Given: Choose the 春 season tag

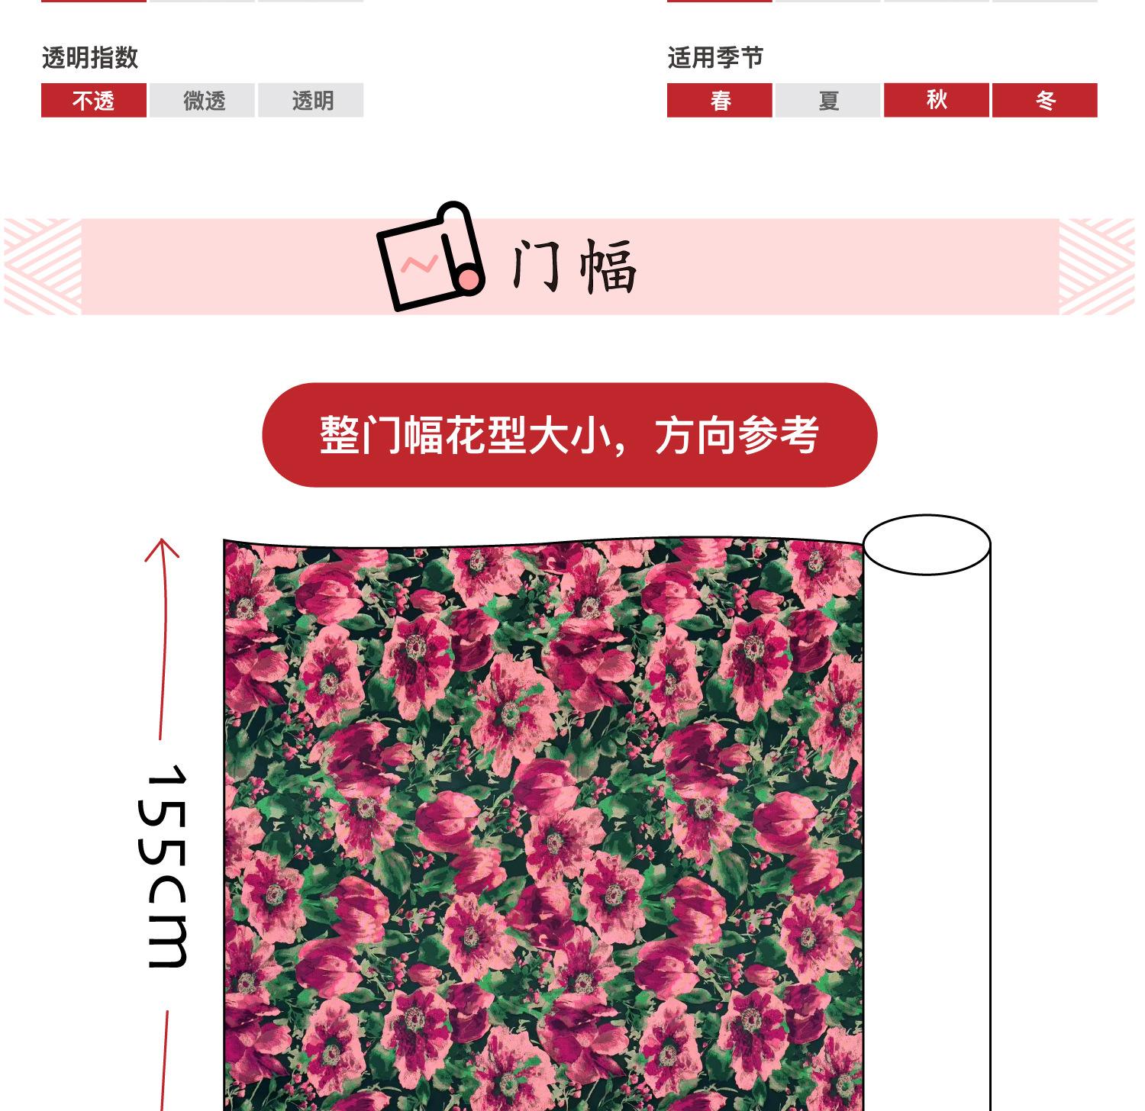Looking at the screenshot, I should tap(720, 100).
